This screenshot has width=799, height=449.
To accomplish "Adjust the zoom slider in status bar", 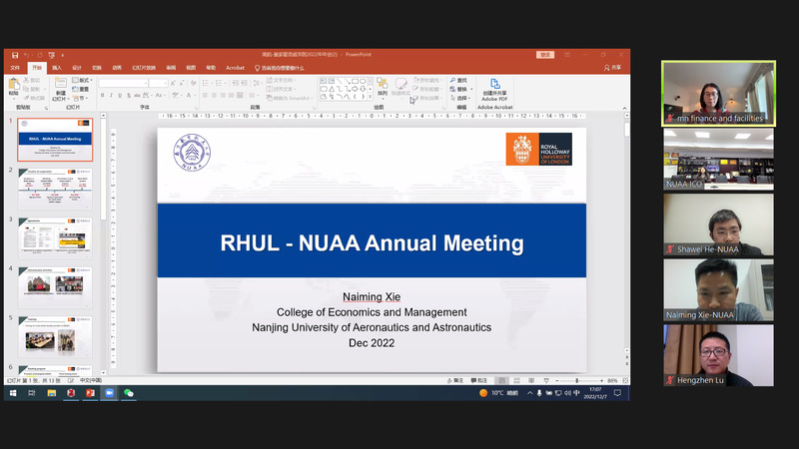I will [577, 380].
